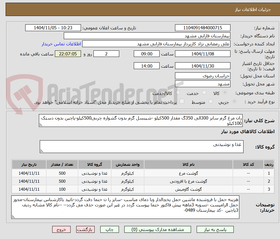This screenshot has width=280, height=239.
Task: Select the 'گوشت گاومیش' item cell
Action: coord(188,189)
